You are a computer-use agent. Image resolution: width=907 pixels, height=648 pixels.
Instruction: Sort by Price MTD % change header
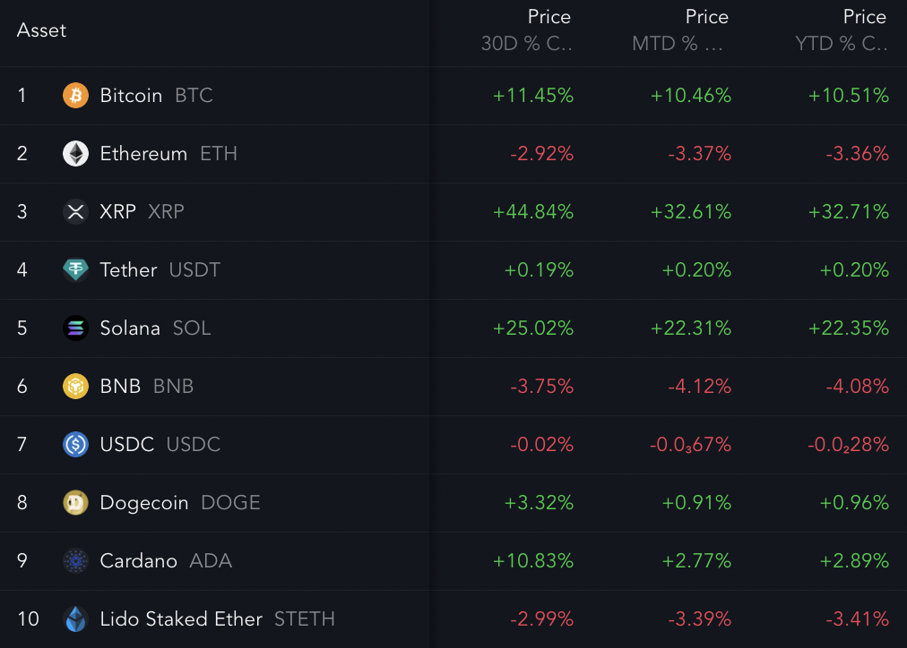(680, 30)
